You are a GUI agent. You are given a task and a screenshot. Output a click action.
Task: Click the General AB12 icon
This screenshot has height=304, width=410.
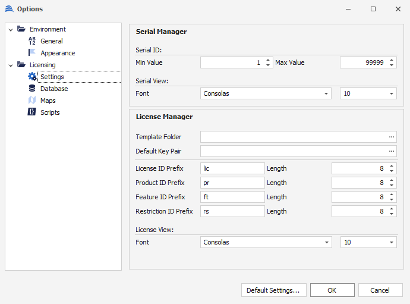pos(32,41)
